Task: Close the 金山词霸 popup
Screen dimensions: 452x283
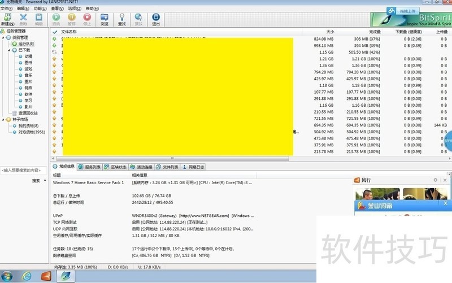Action: point(445,203)
